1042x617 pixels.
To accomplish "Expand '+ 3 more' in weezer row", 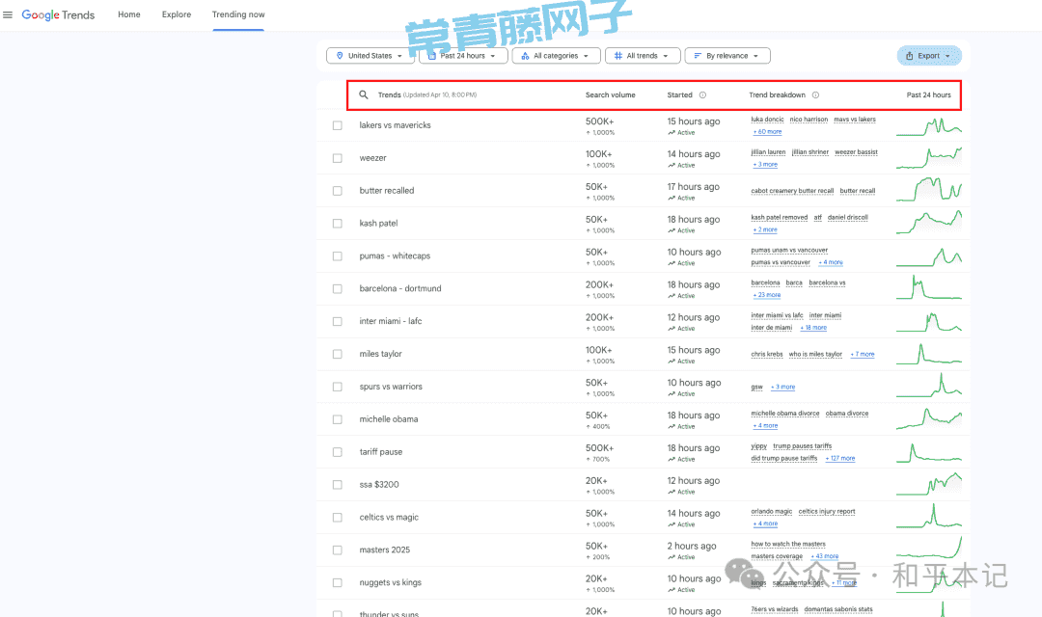I will click(765, 164).
